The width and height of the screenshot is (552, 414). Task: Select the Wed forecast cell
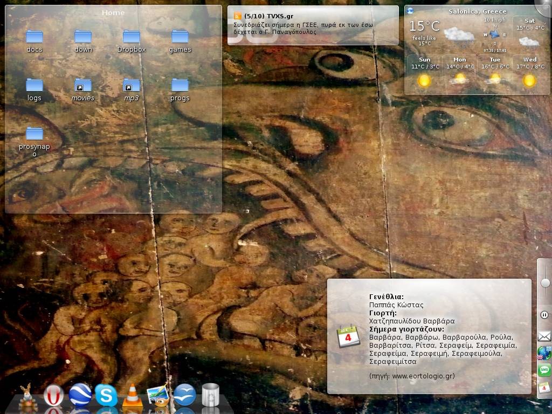(530, 73)
